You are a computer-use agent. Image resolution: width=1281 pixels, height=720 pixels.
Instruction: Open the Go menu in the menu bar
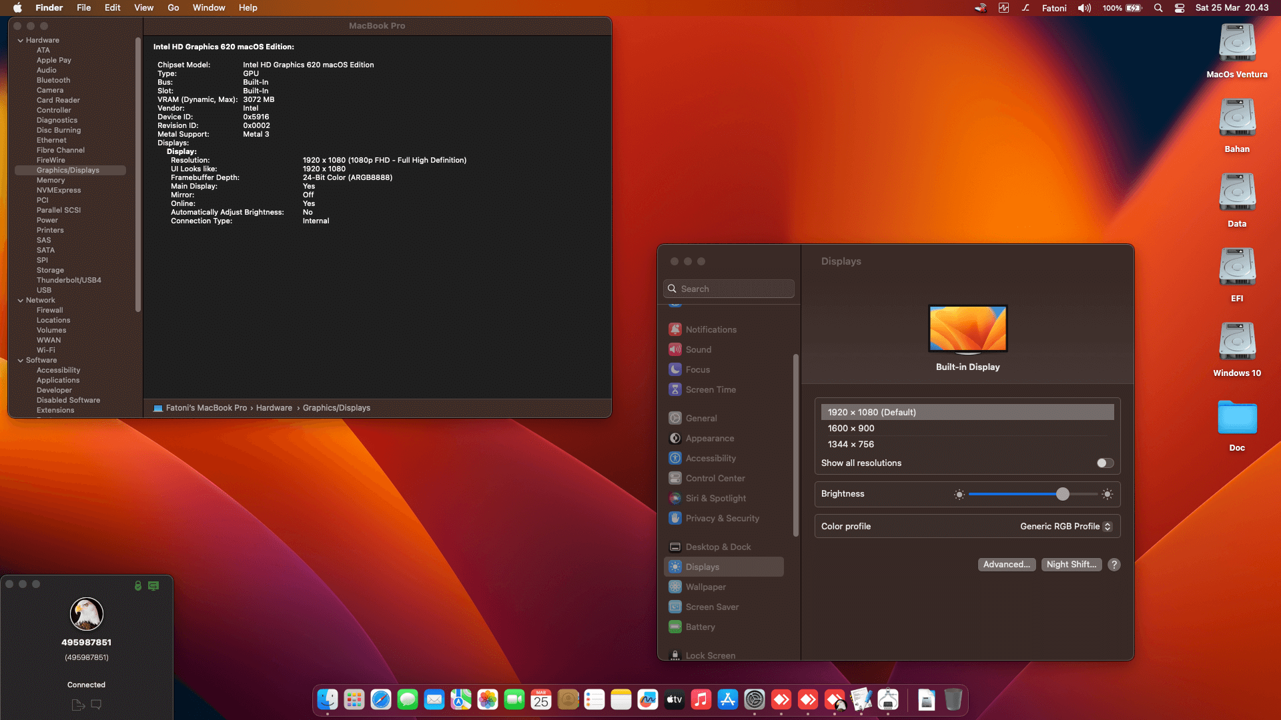point(173,7)
